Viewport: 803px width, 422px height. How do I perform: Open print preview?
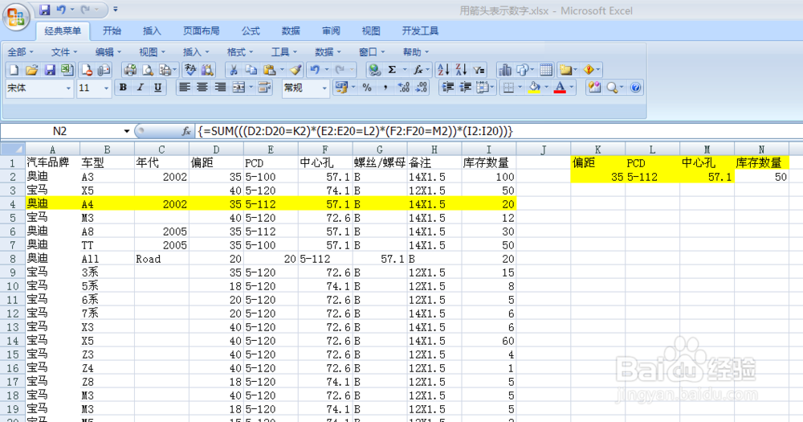[148, 70]
